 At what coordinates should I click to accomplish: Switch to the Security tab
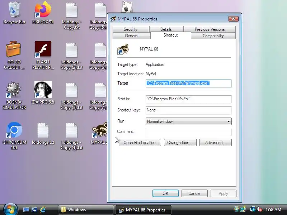tap(131, 29)
